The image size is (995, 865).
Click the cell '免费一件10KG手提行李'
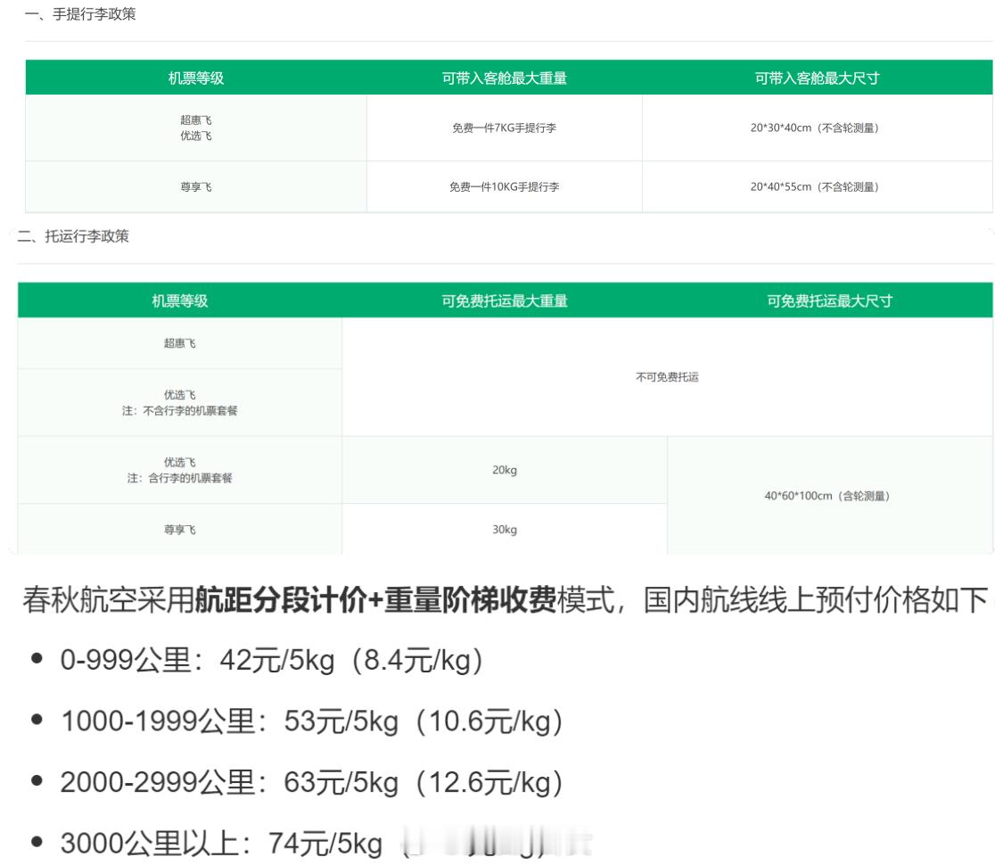point(505,187)
